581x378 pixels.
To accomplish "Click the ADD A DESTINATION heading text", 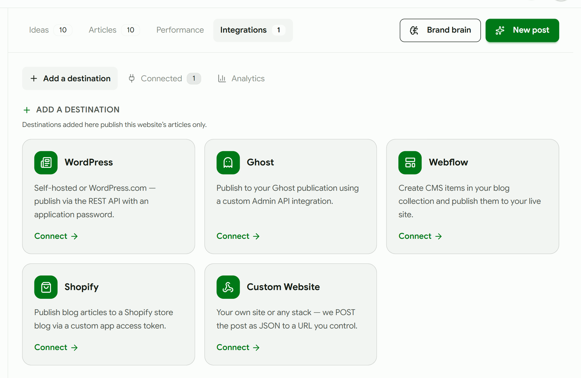I will tap(78, 109).
